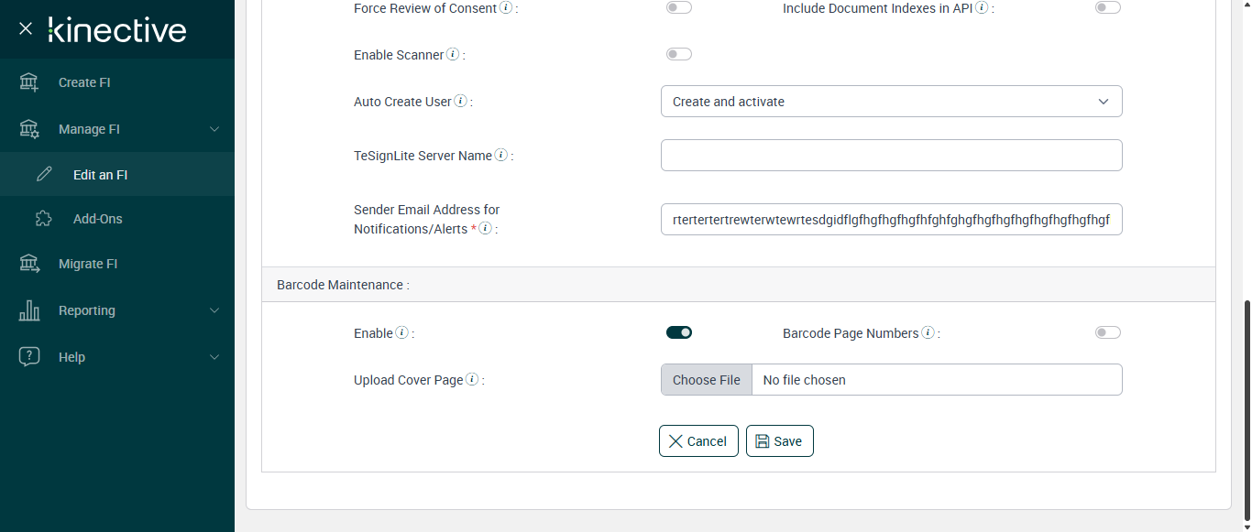Click the Reporting bar chart icon
The image size is (1252, 532).
(x=29, y=310)
